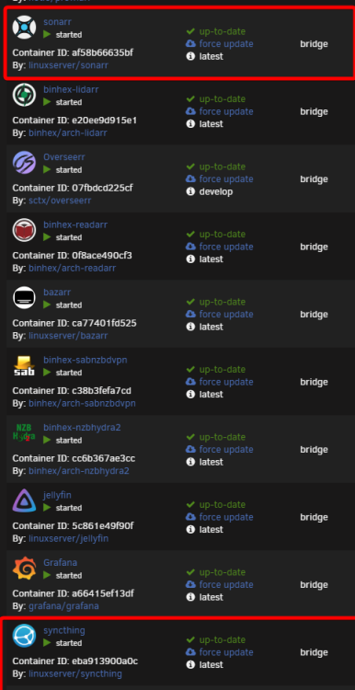Force update the Overseerr container
Image resolution: width=355 pixels, height=690 pixels.
click(x=220, y=179)
